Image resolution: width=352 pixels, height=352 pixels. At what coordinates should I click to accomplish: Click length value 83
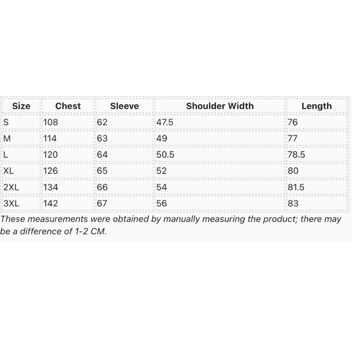pyautogui.click(x=293, y=203)
